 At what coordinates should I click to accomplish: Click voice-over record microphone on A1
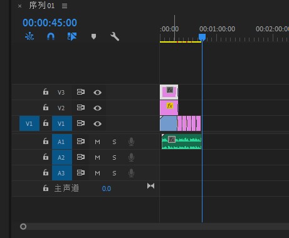(x=131, y=142)
